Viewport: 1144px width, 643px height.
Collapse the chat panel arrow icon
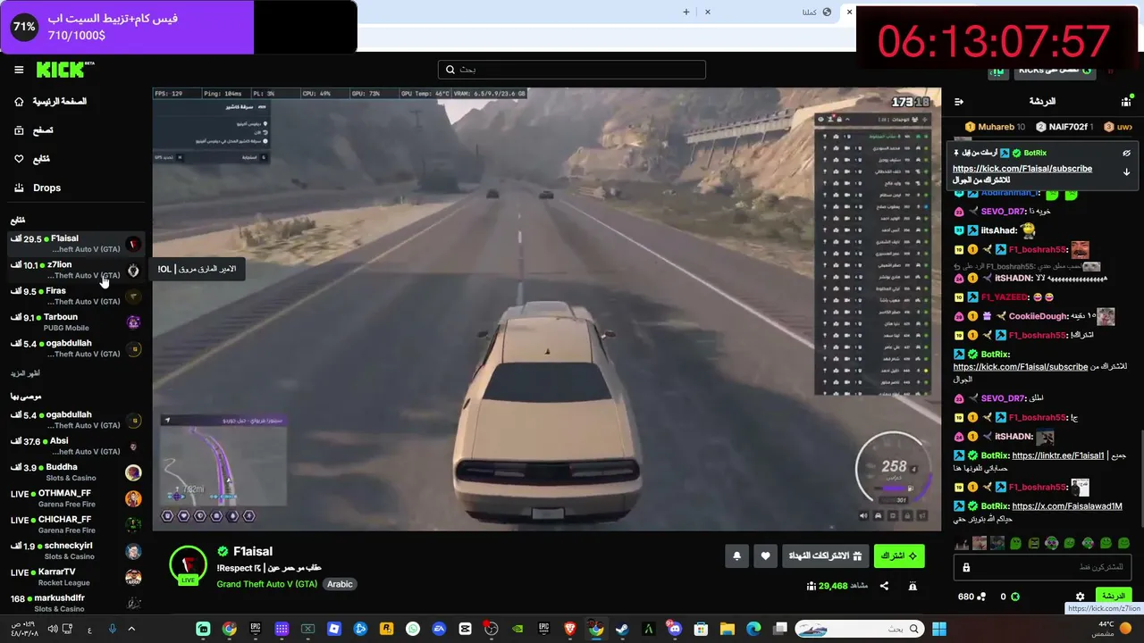[959, 102]
